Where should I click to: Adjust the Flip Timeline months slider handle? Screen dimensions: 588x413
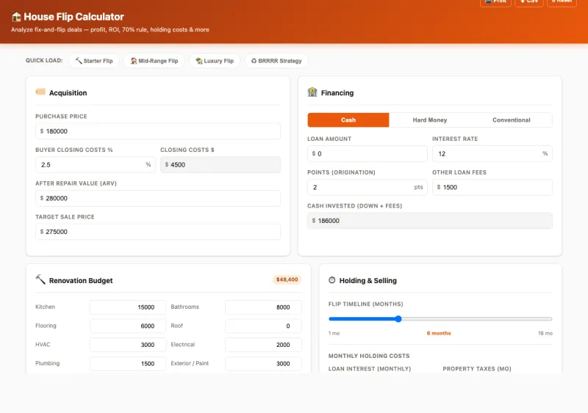tap(398, 318)
